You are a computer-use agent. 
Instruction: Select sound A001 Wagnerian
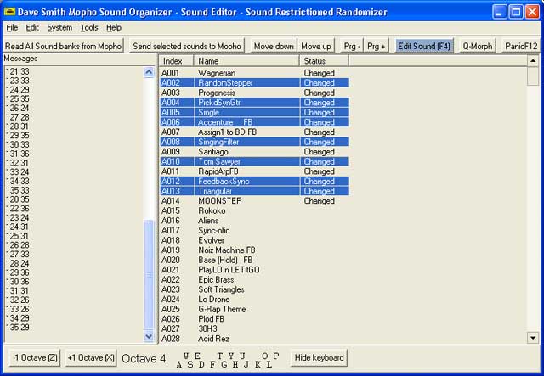(255, 73)
